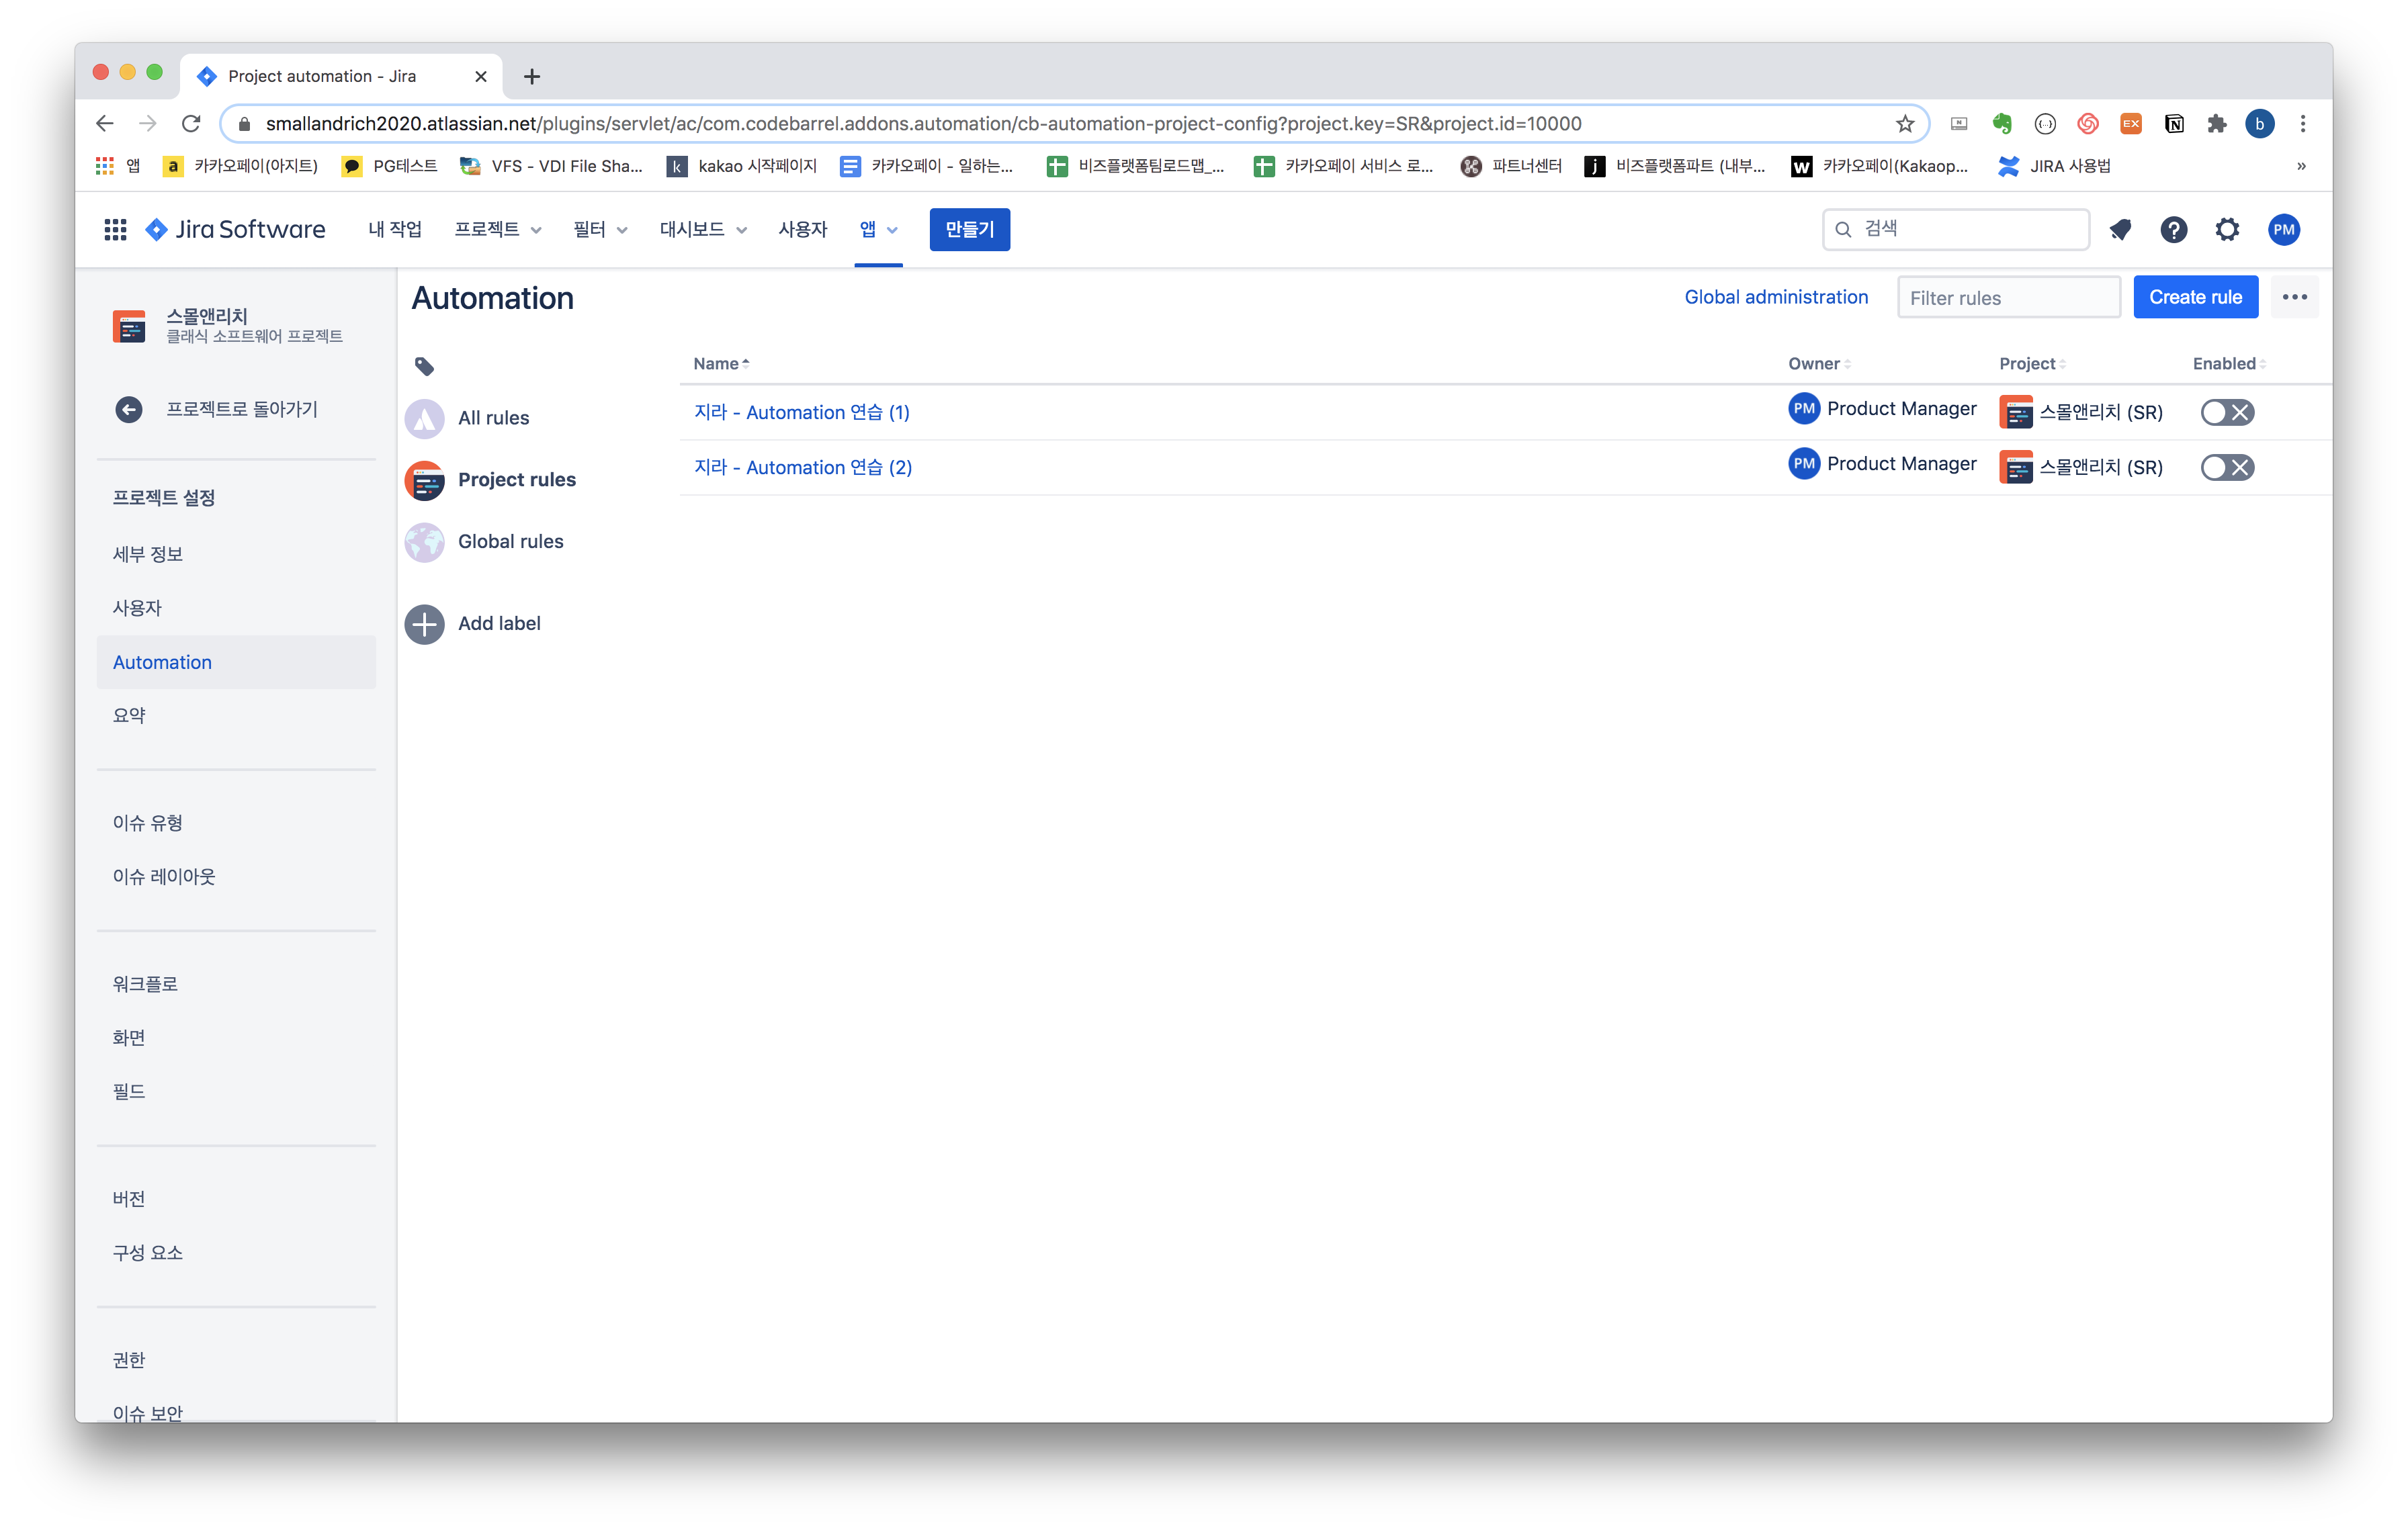
Task: Open 이슈 유형 in project settings sidebar
Action: click(148, 823)
